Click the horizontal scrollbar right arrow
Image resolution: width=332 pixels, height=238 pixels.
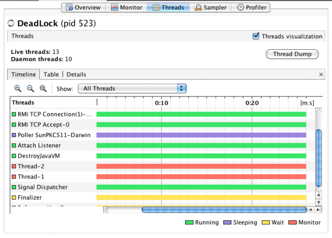[318, 210]
